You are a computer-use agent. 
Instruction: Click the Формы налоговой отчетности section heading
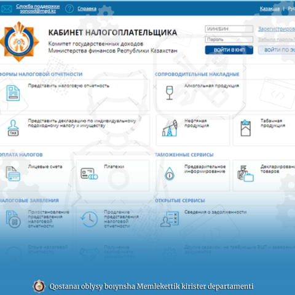click(x=41, y=74)
